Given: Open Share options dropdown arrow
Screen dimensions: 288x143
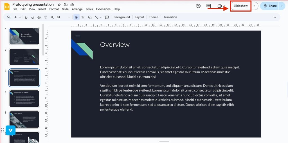Looking at the screenshot, I should [x=282, y=6].
